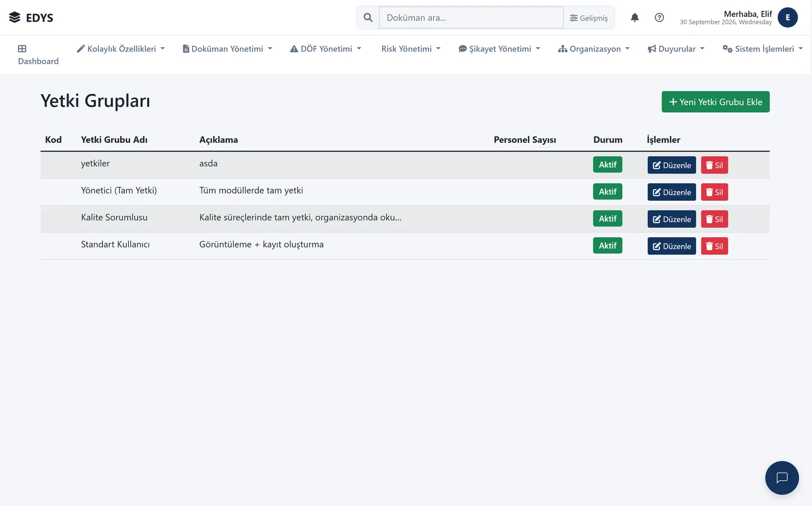Click the Personel Sayısı column header
The width and height of the screenshot is (812, 506).
tap(525, 140)
